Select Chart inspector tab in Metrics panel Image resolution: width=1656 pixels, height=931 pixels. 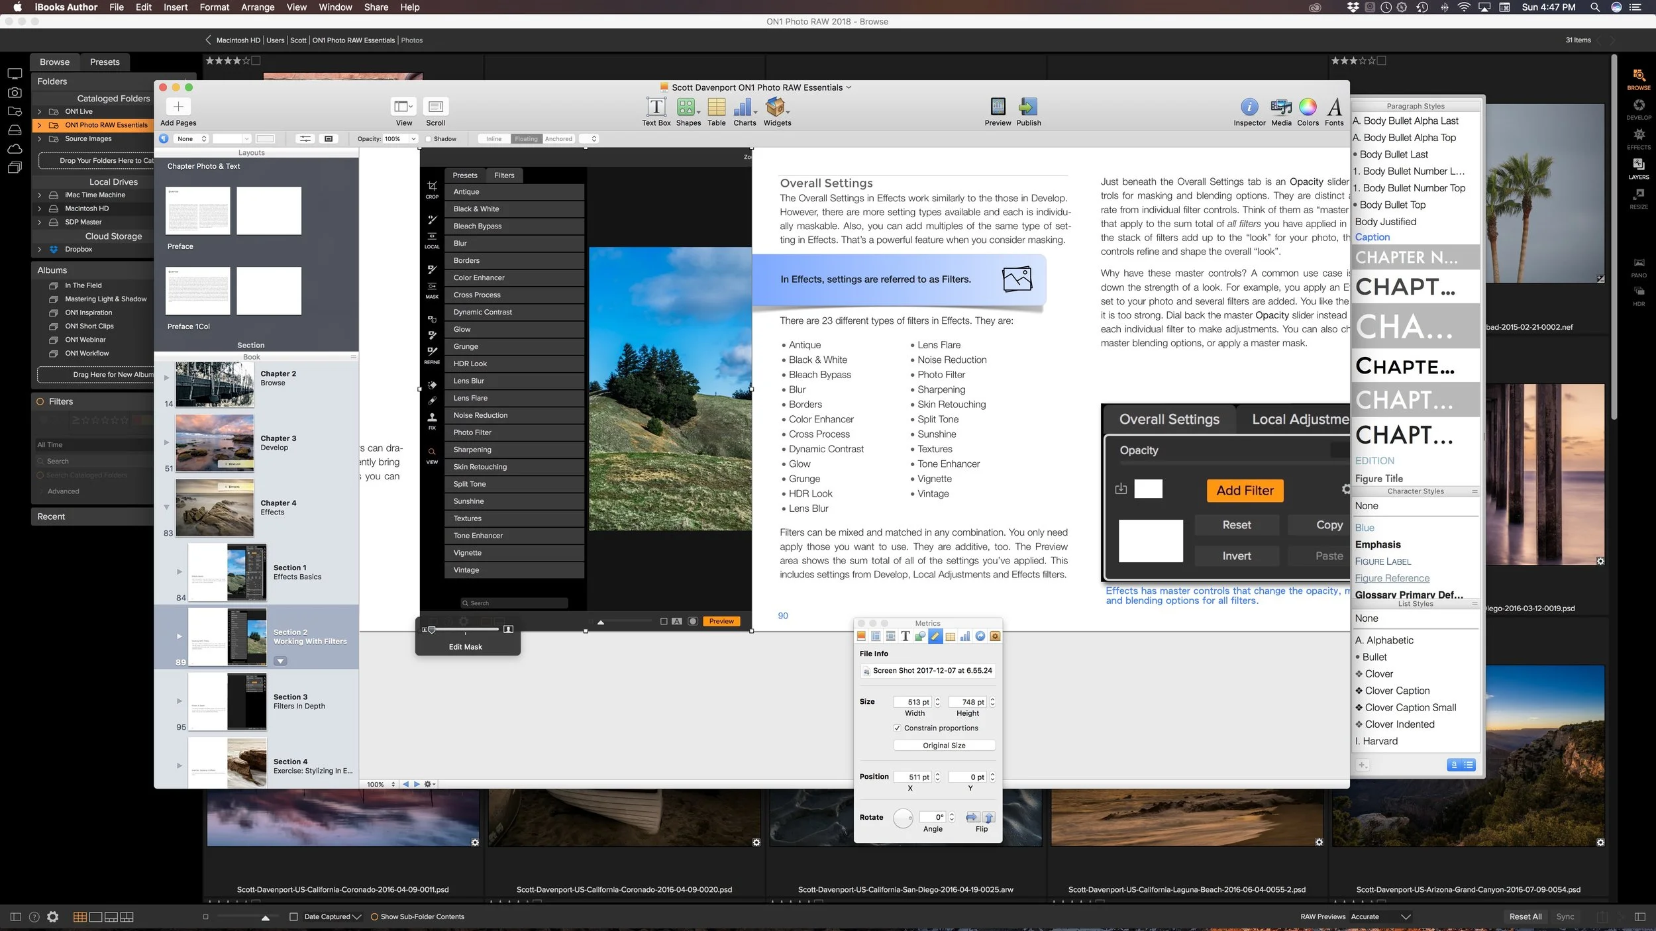[965, 636]
